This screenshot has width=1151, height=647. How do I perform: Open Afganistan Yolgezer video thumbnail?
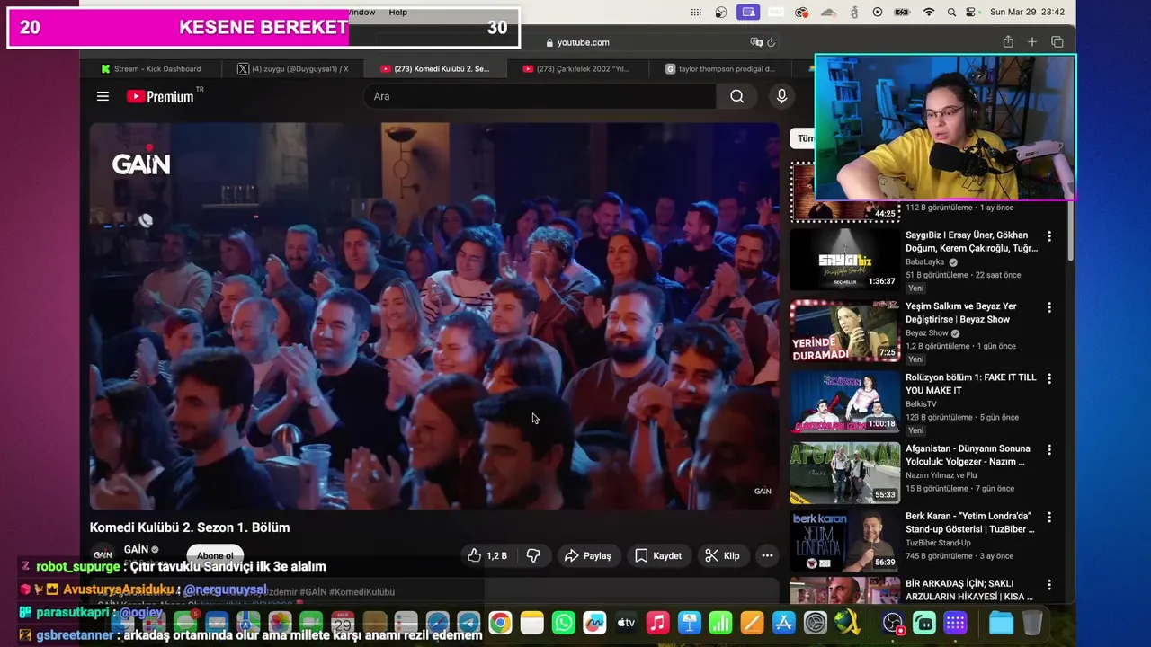845,472
